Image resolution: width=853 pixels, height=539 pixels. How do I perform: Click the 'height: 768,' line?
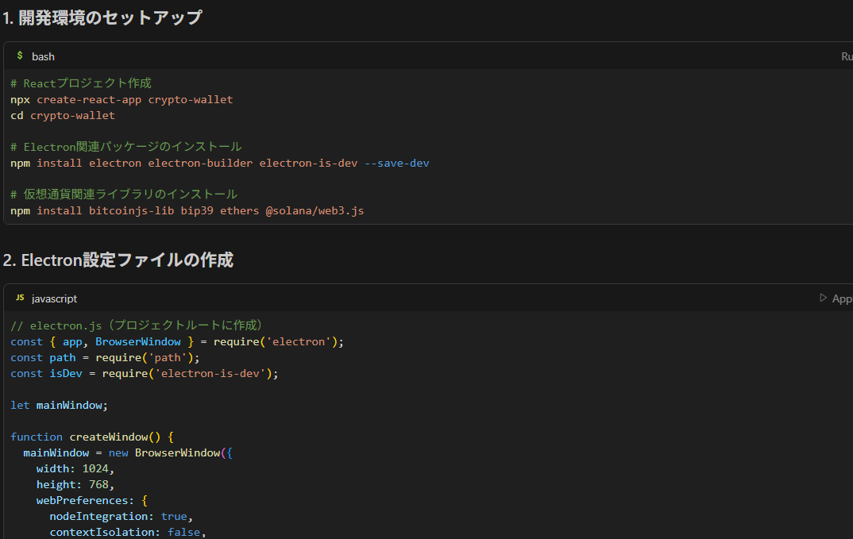(75, 484)
